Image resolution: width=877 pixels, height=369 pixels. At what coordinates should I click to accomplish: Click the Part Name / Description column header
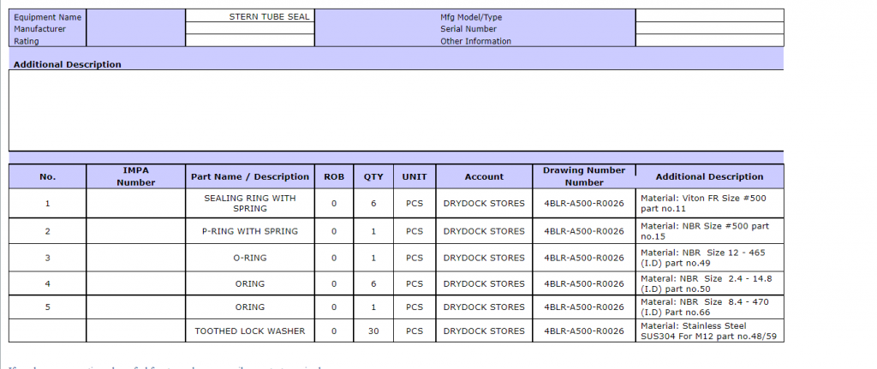coord(249,176)
